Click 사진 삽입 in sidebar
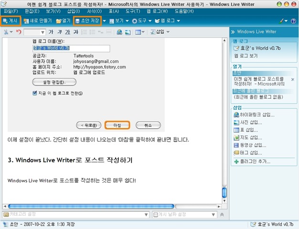 tap(248, 122)
